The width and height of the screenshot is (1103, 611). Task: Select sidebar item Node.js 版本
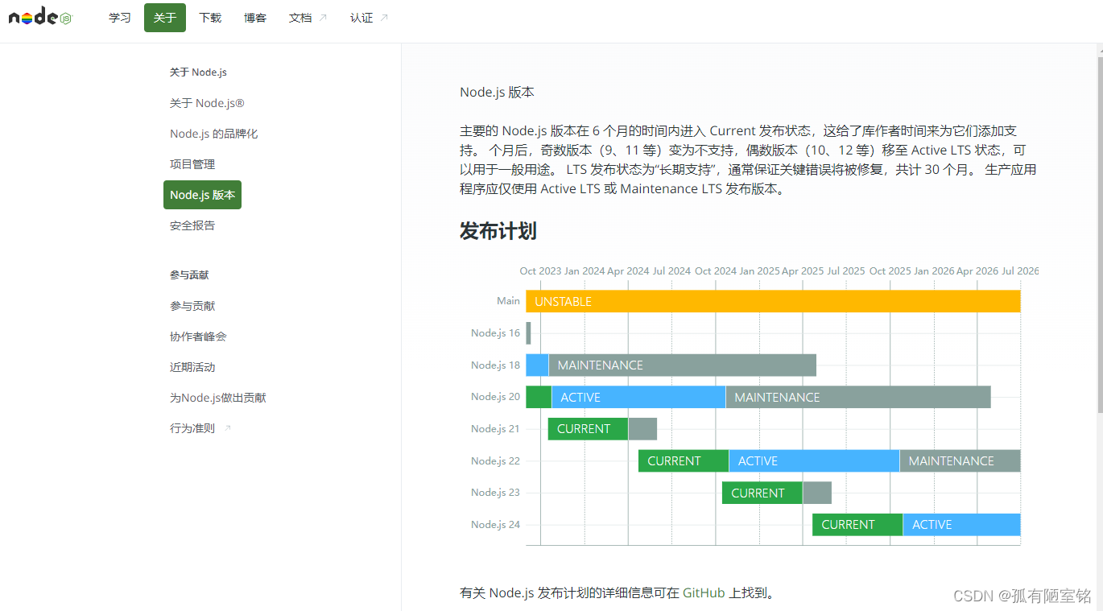[202, 195]
